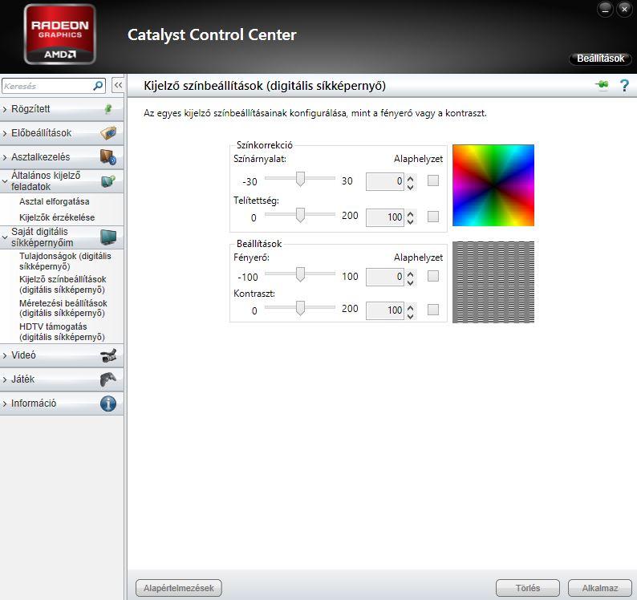Increase Kontraszt with the up arrow
Screen dimensions: 637x600
(x=410, y=306)
